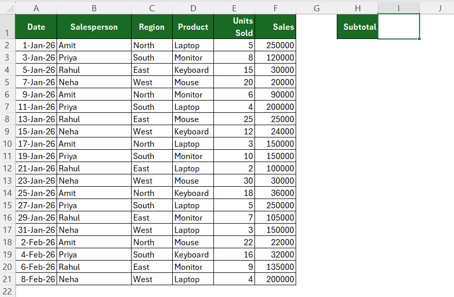Select cell with Rahul on 5-Jan-26 row
The image size is (454, 297).
pos(94,70)
